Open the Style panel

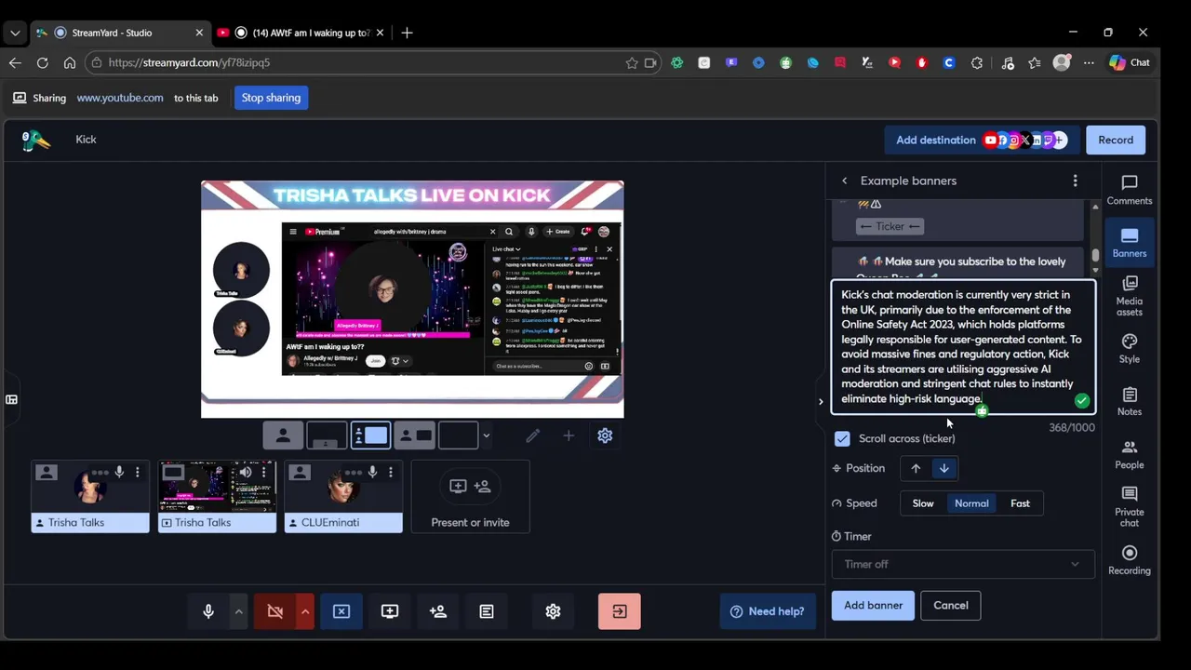coord(1129,348)
